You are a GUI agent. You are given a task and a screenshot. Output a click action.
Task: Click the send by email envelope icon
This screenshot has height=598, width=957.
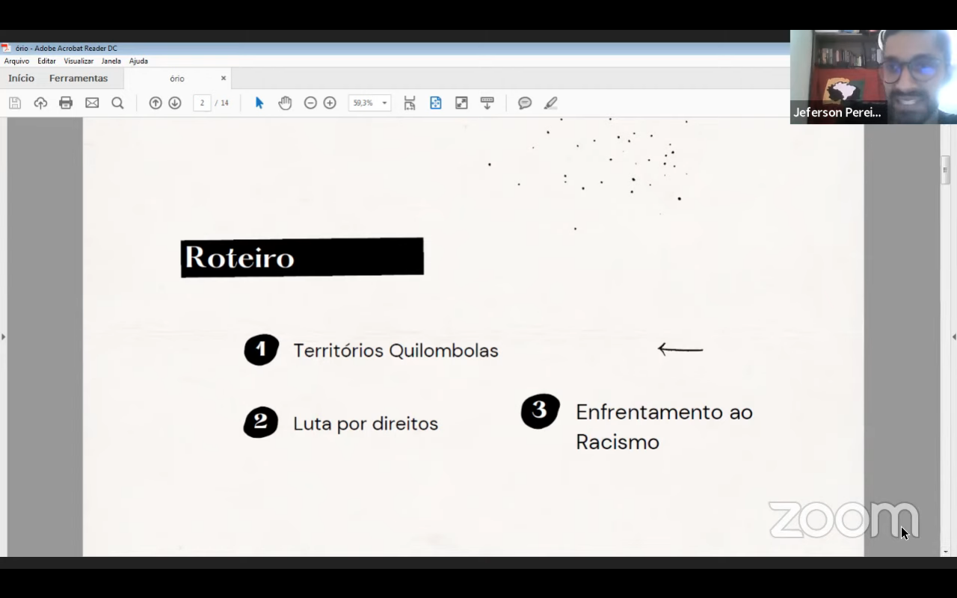coord(92,103)
